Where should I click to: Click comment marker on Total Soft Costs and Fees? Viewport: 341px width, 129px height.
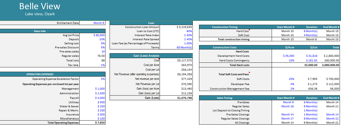249,73
